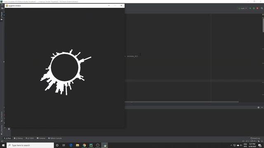264x148 pixels.
Task: Open the Debug tool window tab
Action: click(x=18, y=138)
